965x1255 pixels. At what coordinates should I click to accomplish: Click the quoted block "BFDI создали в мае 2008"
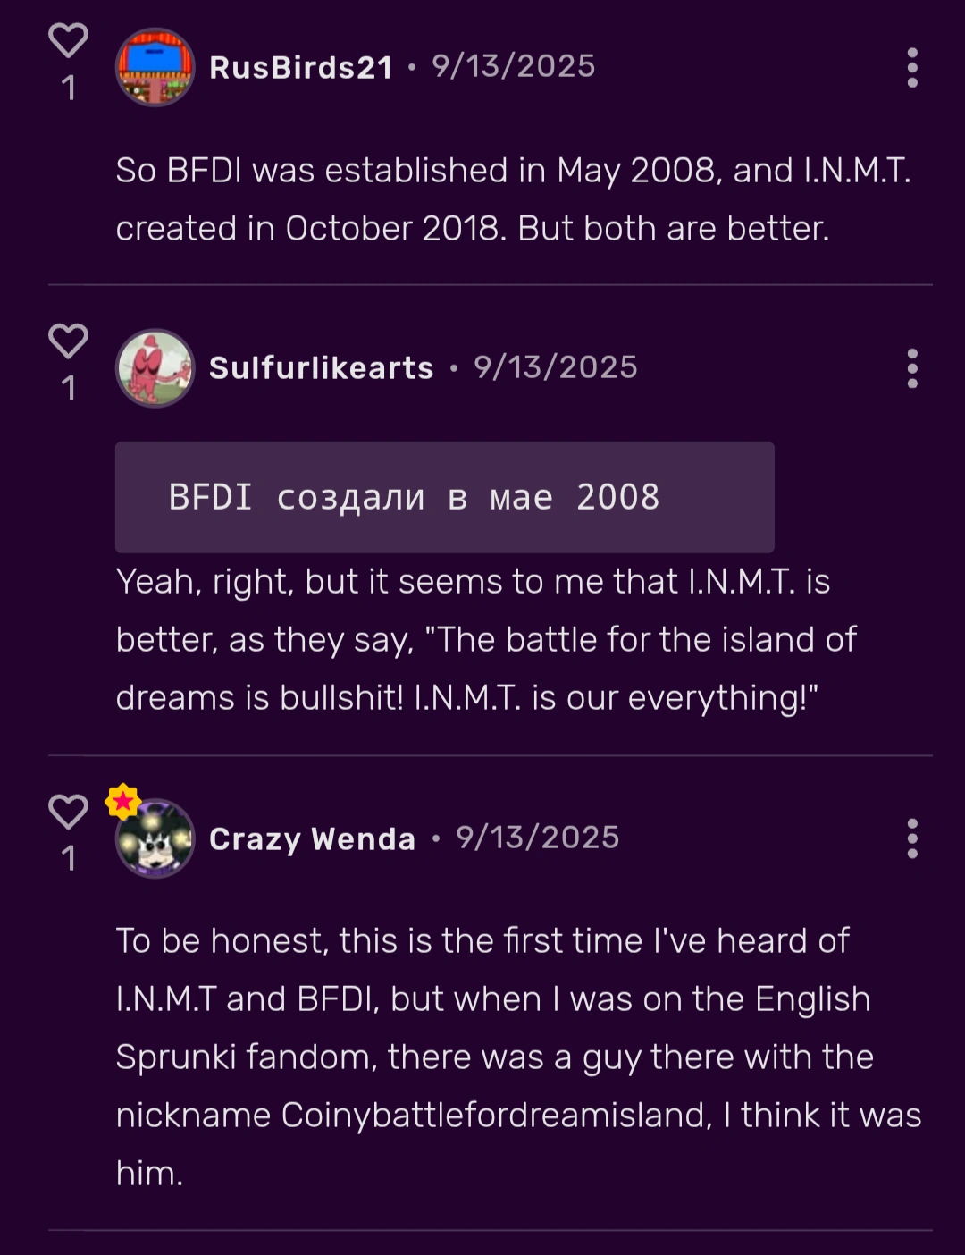point(444,497)
